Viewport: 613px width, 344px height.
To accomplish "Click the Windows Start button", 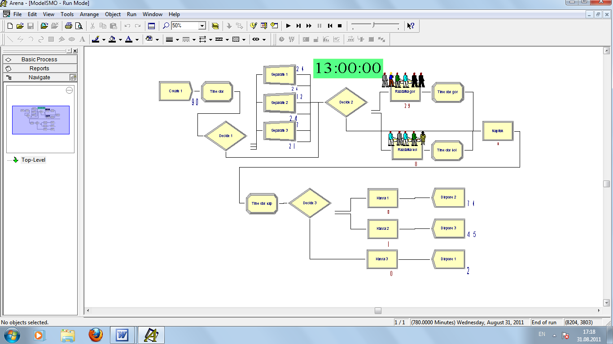I will click(x=12, y=335).
